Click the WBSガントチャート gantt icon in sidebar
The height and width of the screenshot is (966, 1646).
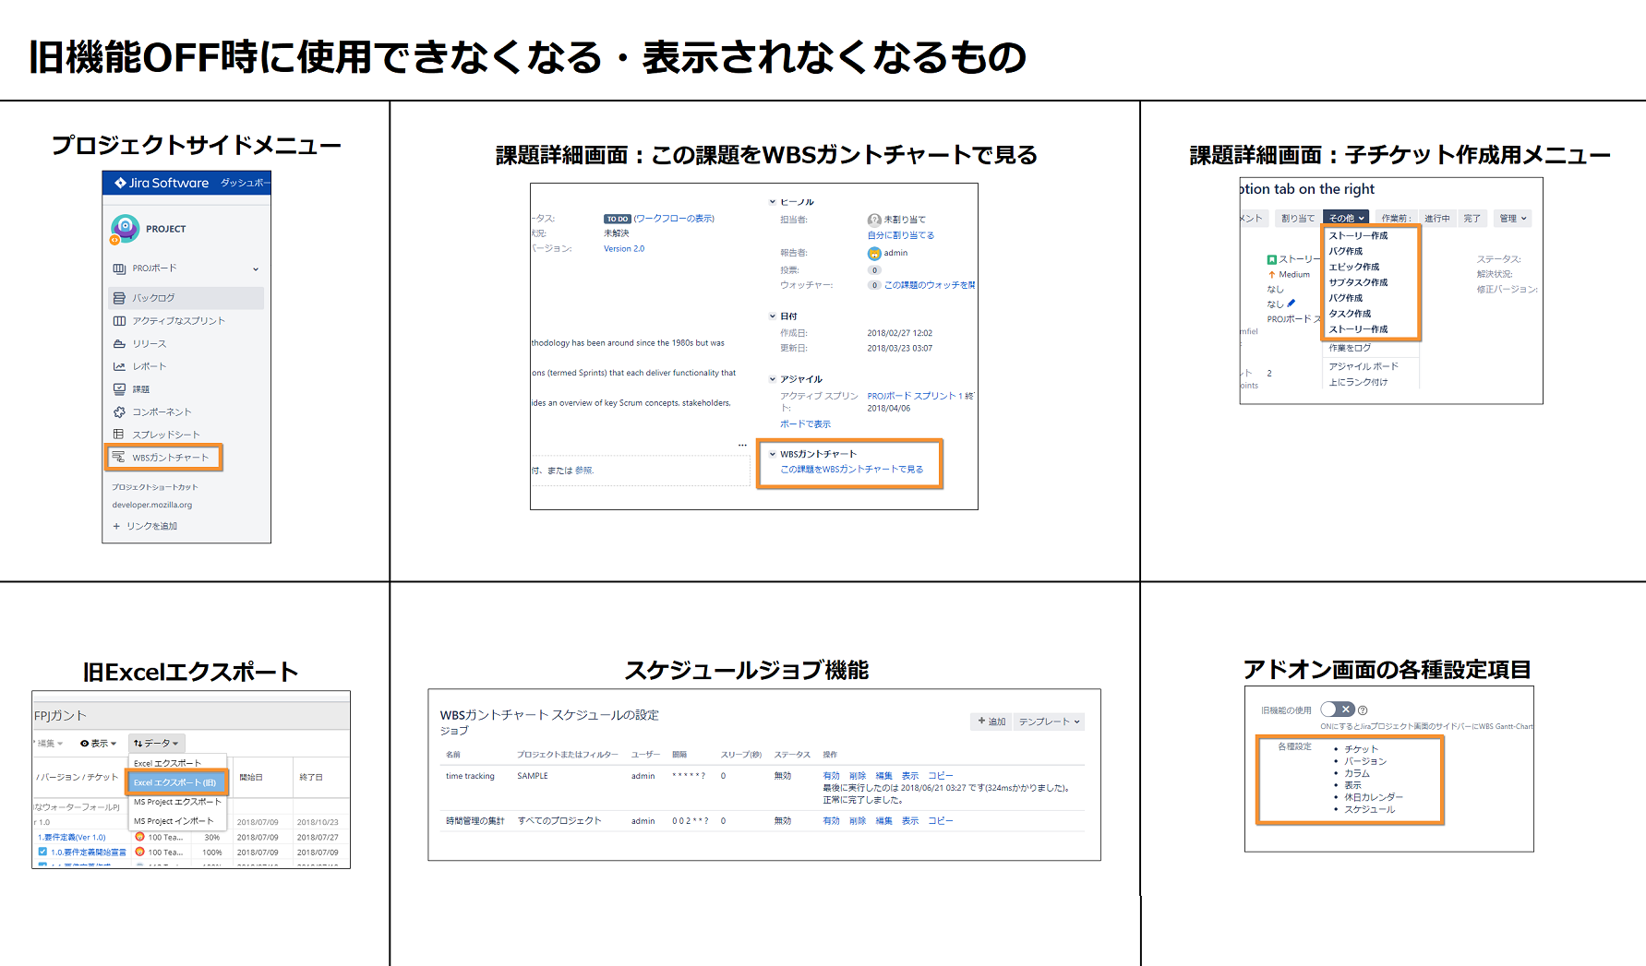(119, 458)
